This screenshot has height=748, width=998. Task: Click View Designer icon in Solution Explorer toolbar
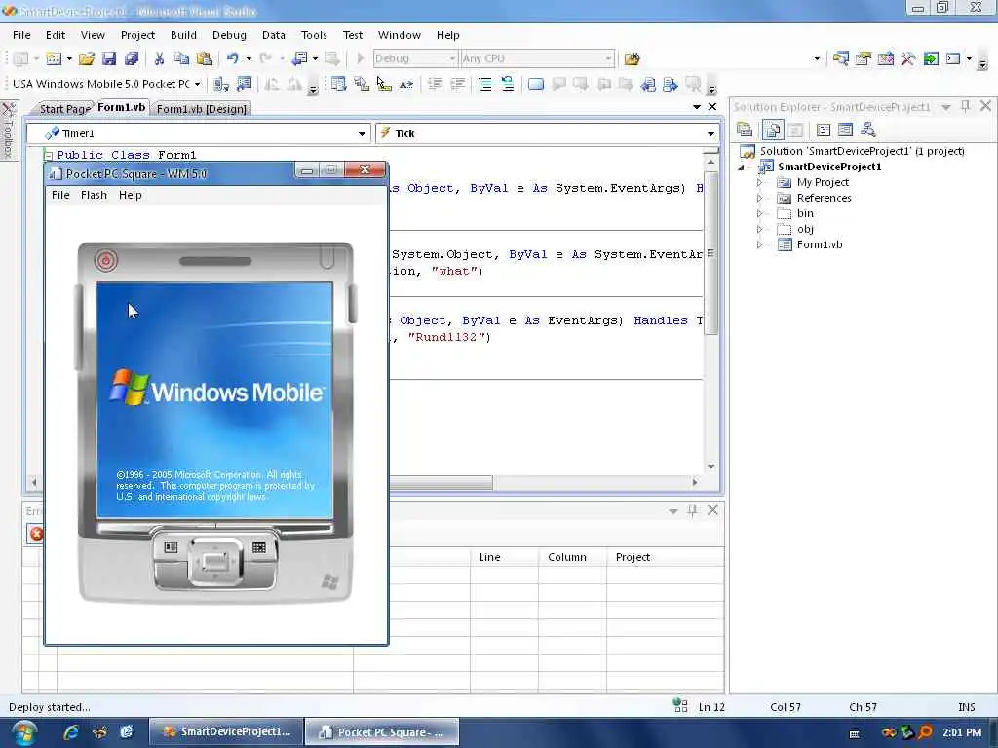tap(845, 131)
